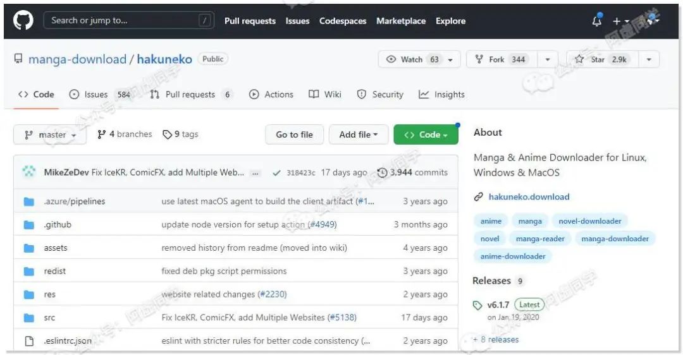
Task: Switch to the Actions tab
Action: click(271, 94)
